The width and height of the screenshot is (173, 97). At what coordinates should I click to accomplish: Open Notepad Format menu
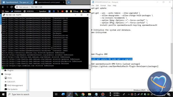103,5
